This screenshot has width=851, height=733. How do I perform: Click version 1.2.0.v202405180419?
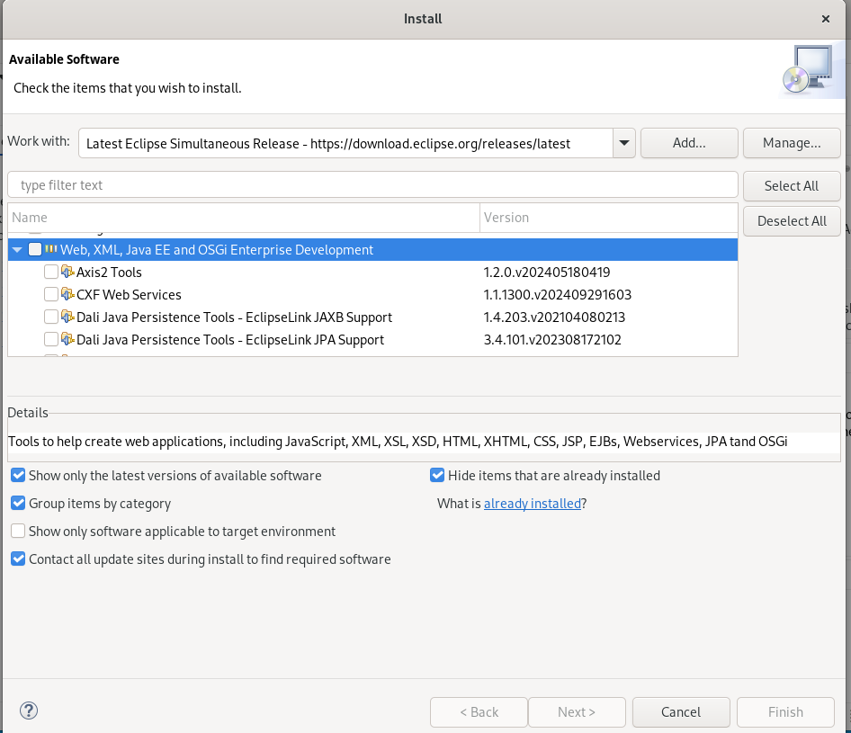tap(547, 272)
